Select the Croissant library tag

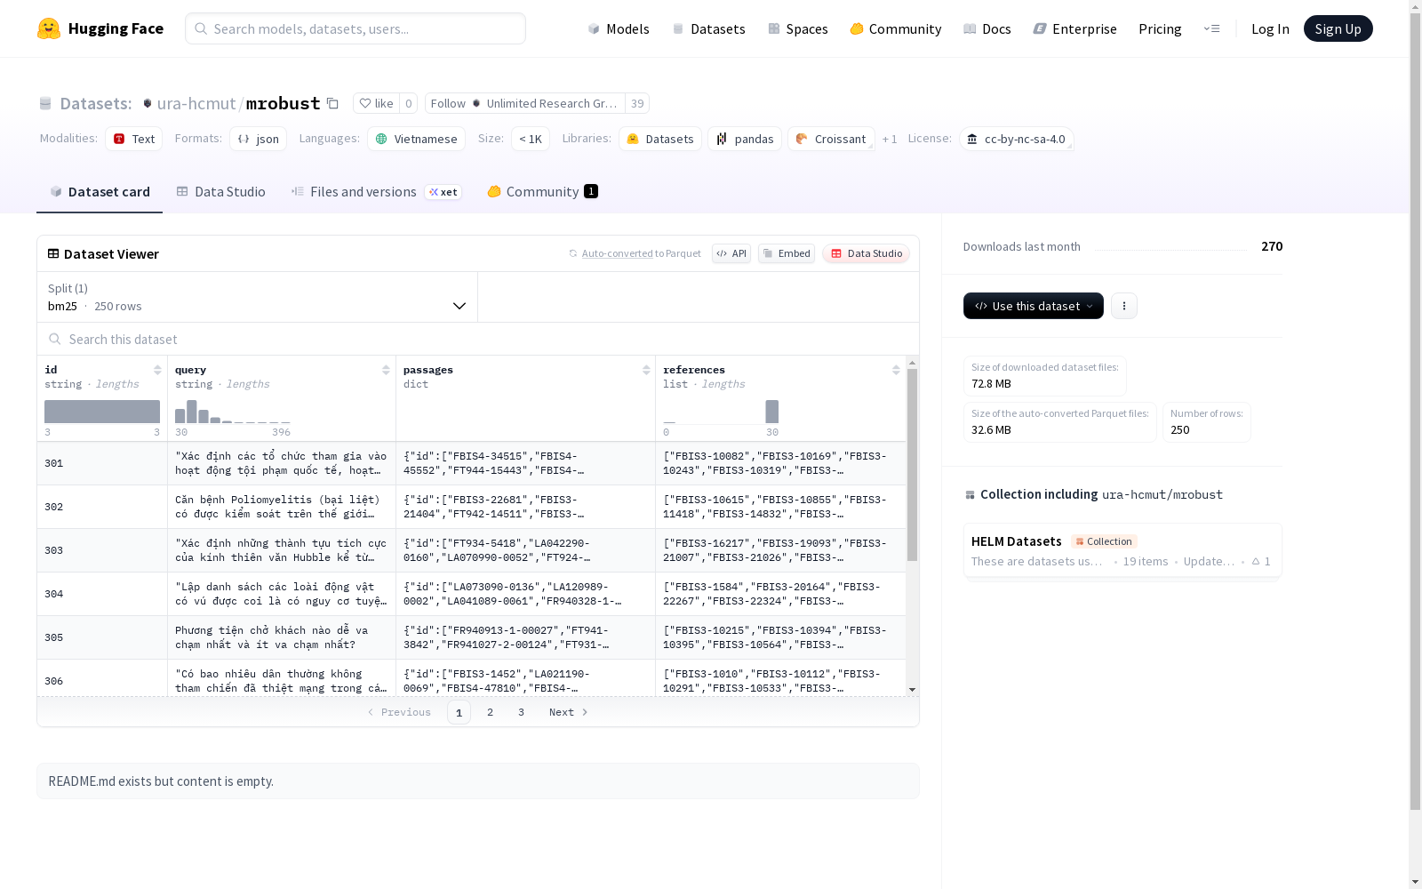point(831,139)
